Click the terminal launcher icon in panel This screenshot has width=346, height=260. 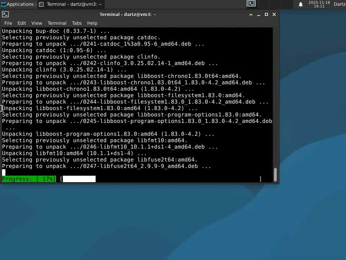coord(251,4)
